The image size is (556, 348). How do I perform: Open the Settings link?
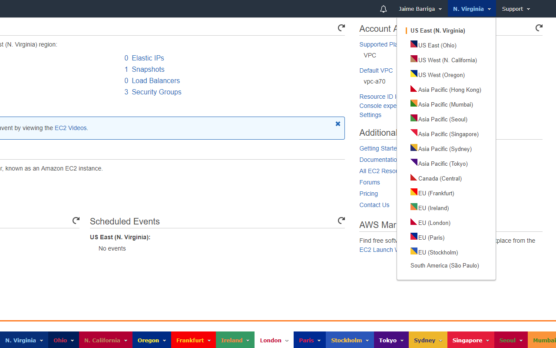[x=371, y=115]
